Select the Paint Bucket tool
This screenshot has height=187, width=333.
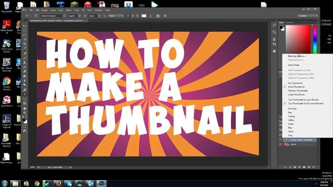pyautogui.click(x=24, y=76)
